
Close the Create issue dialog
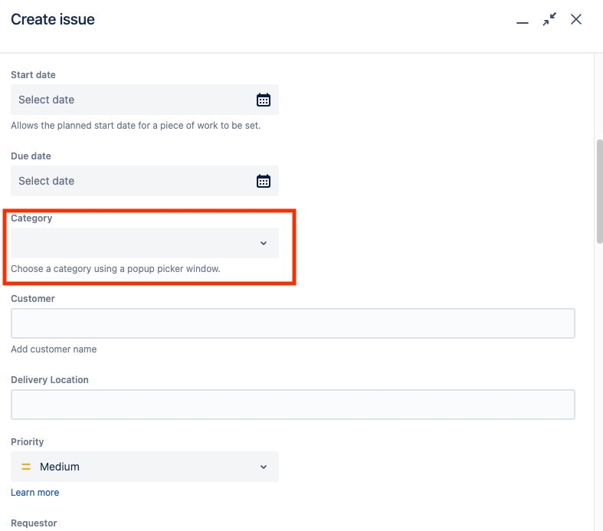576,19
